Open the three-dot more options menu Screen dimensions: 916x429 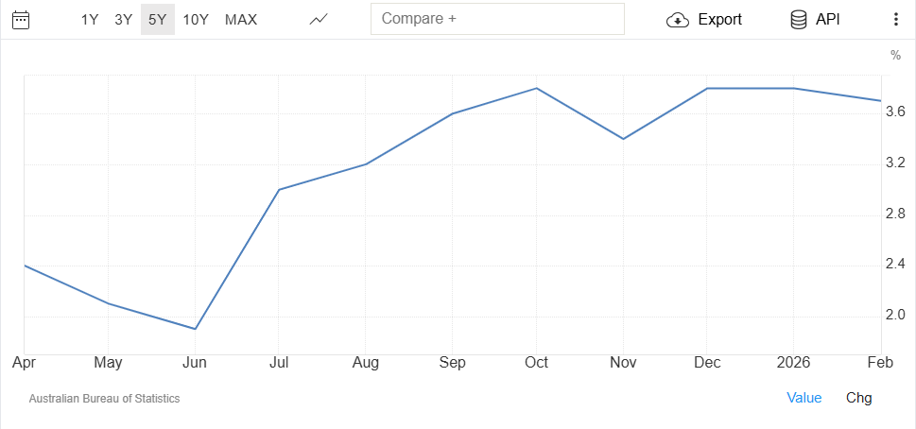[895, 19]
